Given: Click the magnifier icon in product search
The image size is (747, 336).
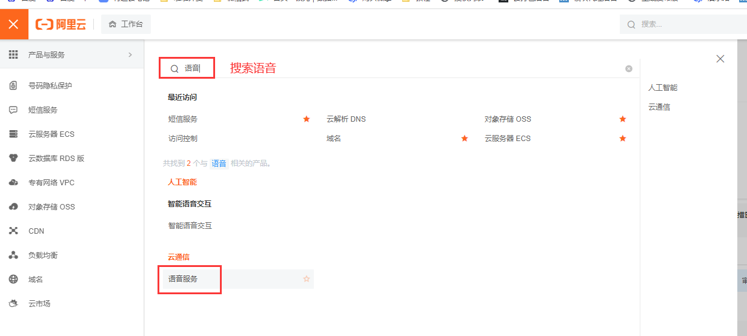Looking at the screenshot, I should [174, 69].
